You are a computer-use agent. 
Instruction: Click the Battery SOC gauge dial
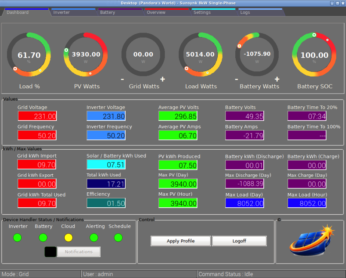pos(315,55)
